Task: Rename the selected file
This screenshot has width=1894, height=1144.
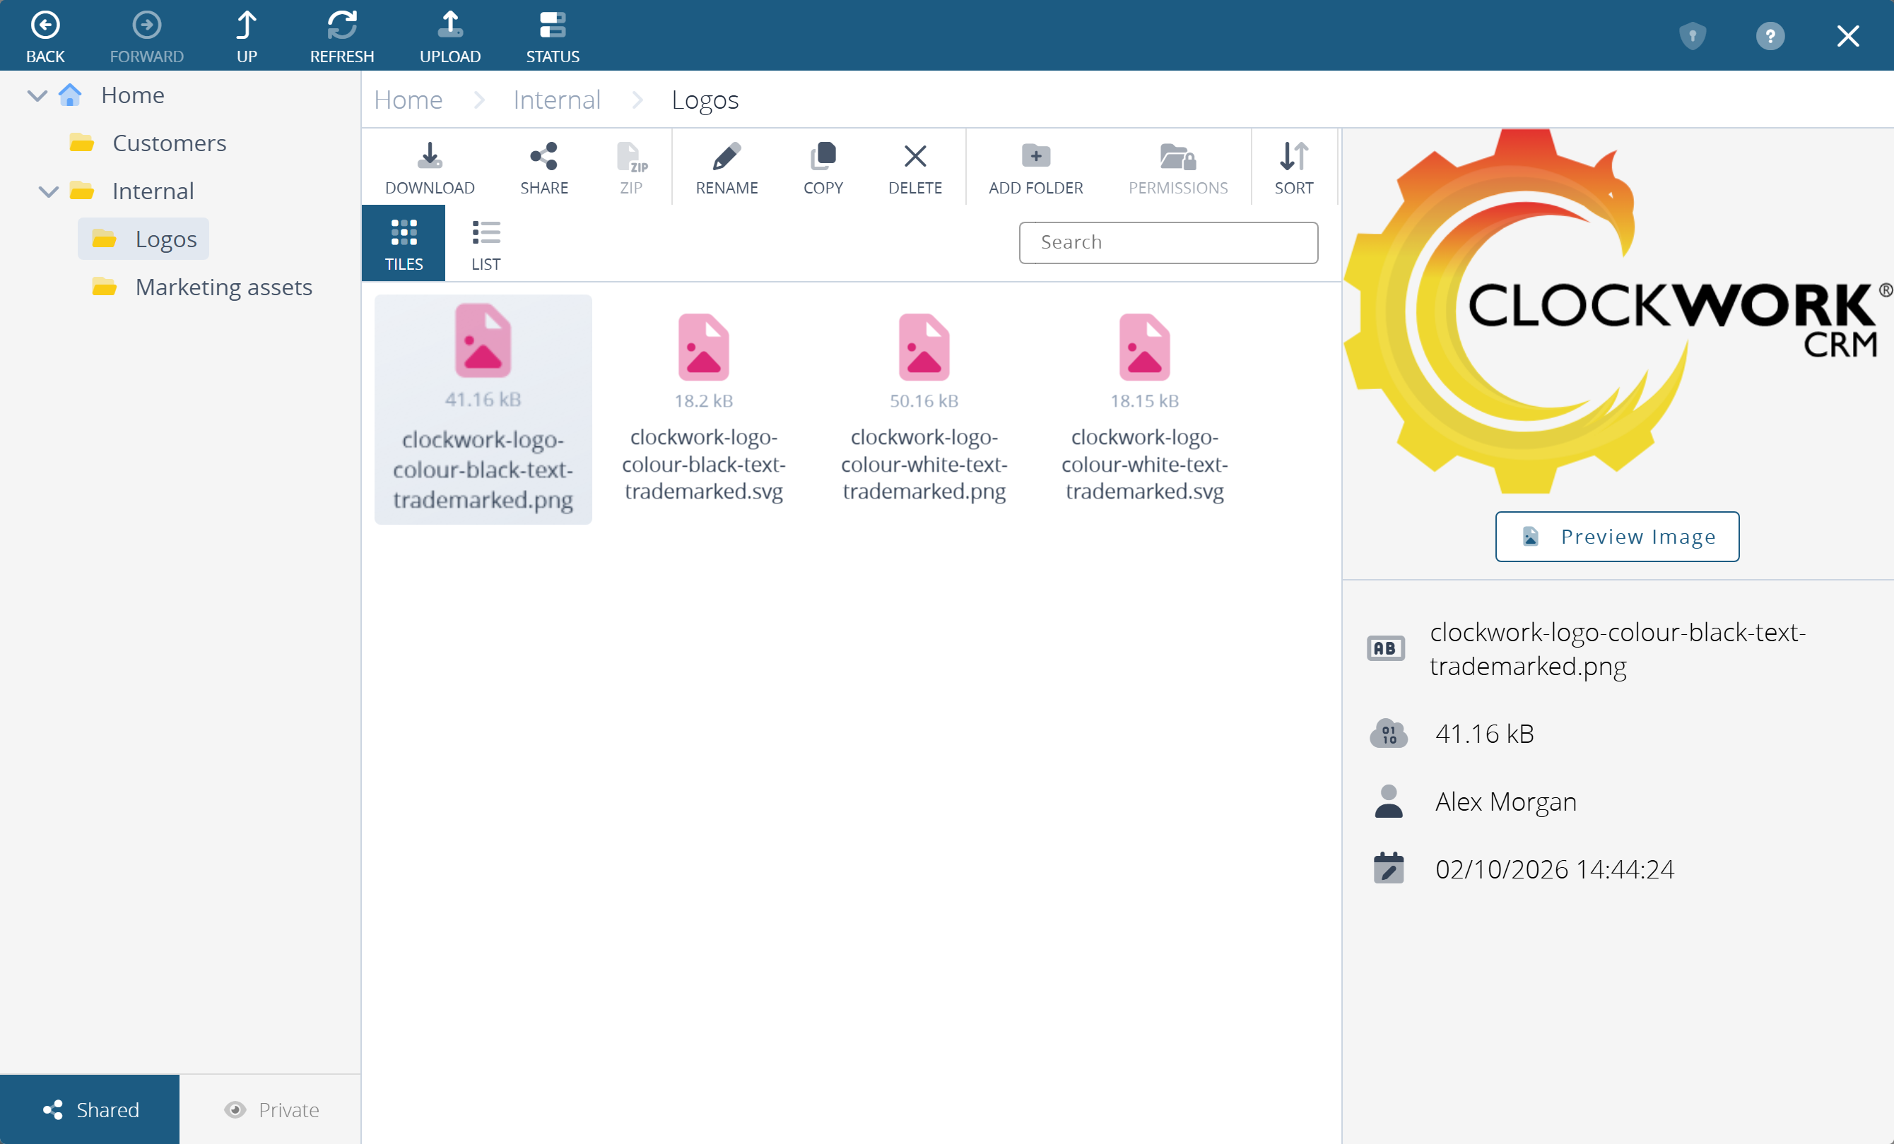Action: click(727, 167)
